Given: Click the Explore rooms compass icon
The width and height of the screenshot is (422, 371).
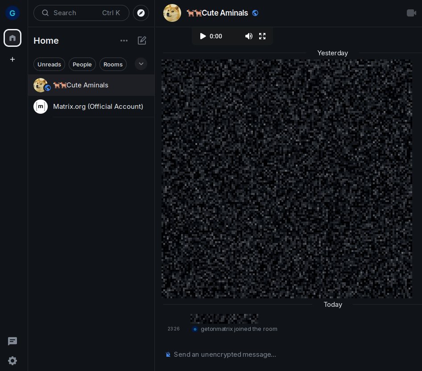Looking at the screenshot, I should 141,13.
